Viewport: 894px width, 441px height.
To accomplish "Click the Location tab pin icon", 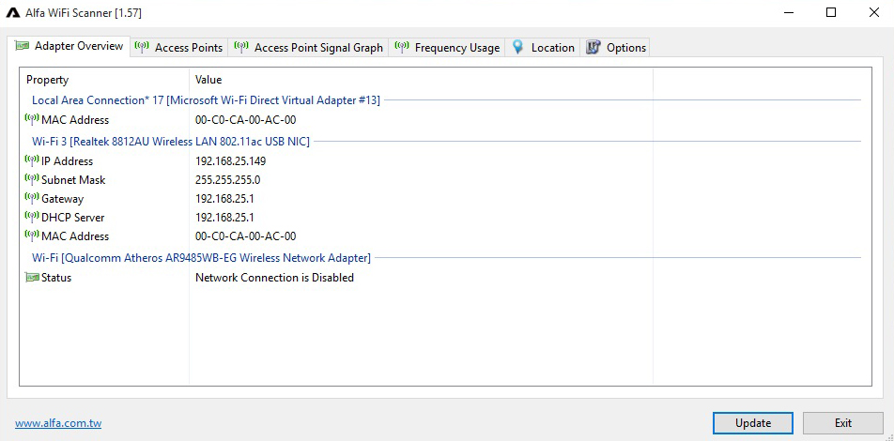I will click(x=517, y=47).
